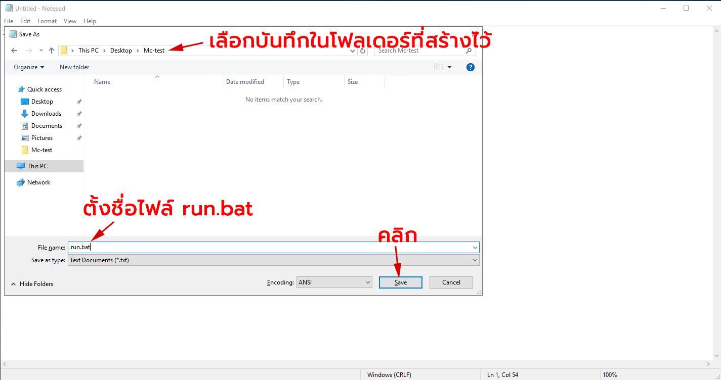
Task: Click the Desktop breadcrumb in the address bar
Action: tap(121, 50)
